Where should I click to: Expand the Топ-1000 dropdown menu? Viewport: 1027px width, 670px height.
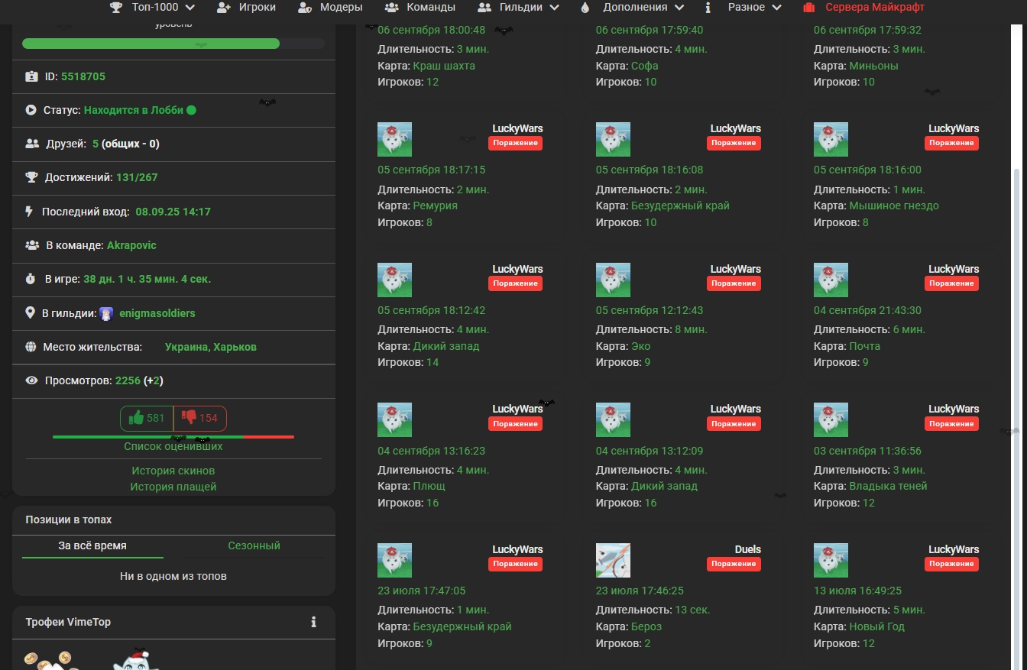[152, 8]
